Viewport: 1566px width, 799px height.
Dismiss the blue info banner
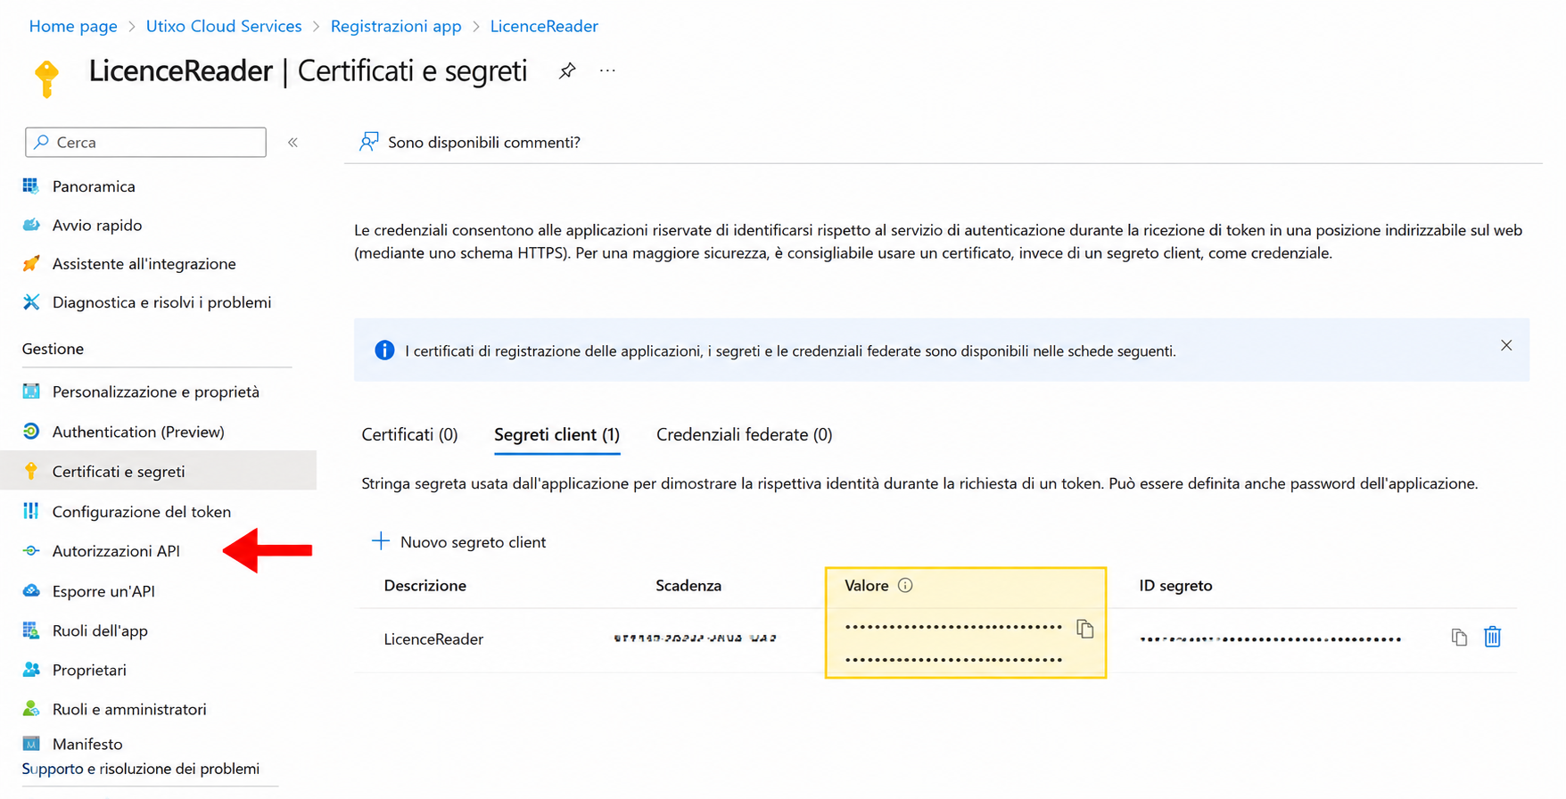1506,345
